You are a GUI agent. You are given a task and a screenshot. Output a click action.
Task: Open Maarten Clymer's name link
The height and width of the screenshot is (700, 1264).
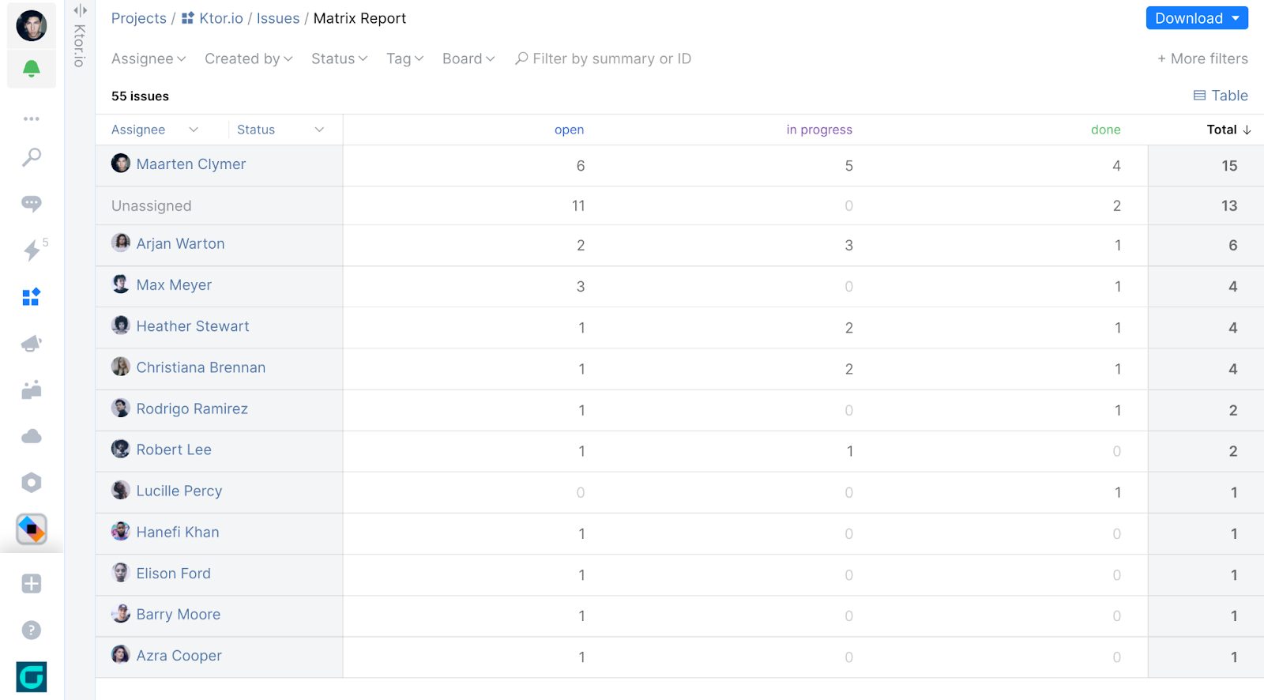[191, 164]
